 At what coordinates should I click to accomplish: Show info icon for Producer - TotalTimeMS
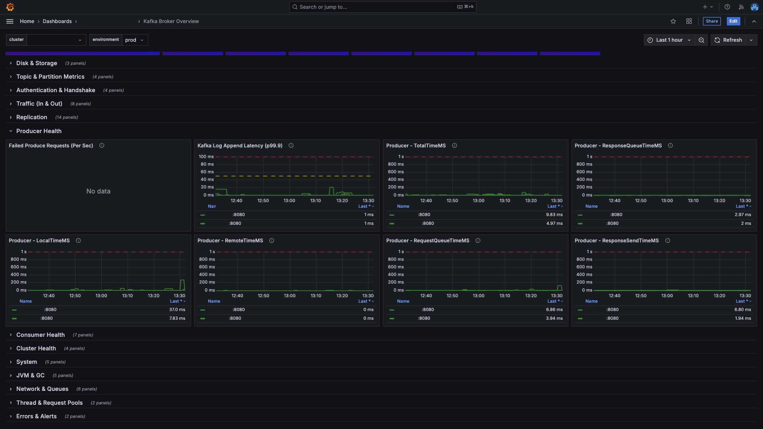455,146
